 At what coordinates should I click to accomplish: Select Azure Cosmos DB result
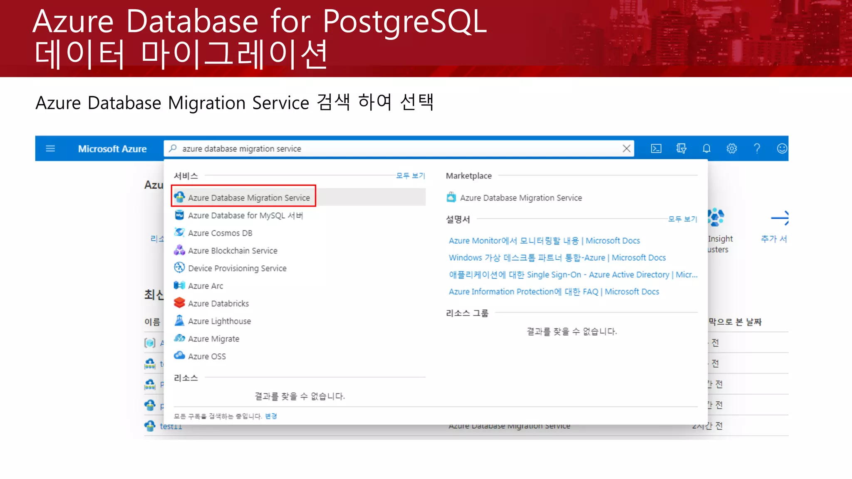(220, 233)
